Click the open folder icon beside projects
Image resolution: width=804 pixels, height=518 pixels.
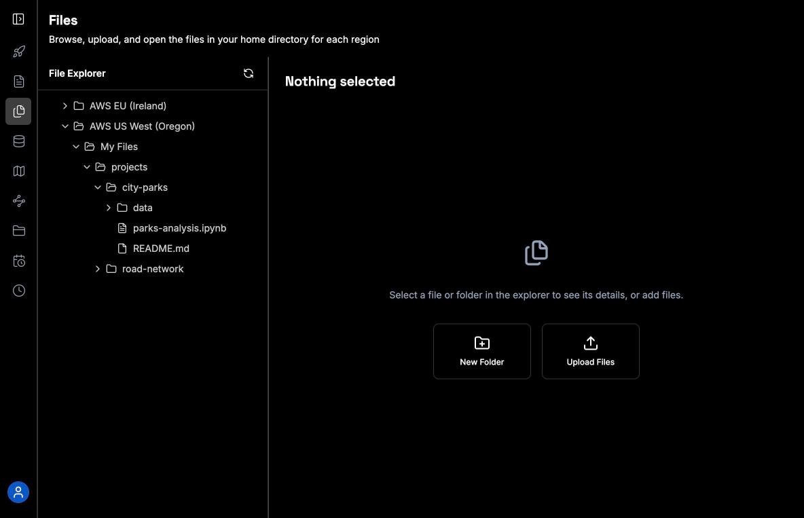click(100, 167)
